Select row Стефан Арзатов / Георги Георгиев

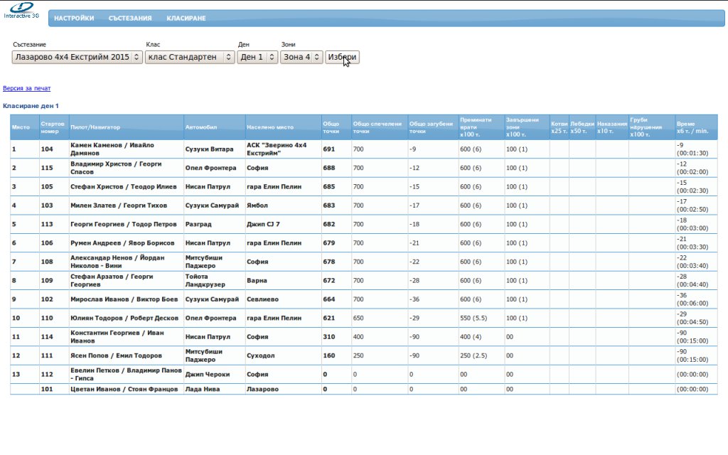(364, 280)
